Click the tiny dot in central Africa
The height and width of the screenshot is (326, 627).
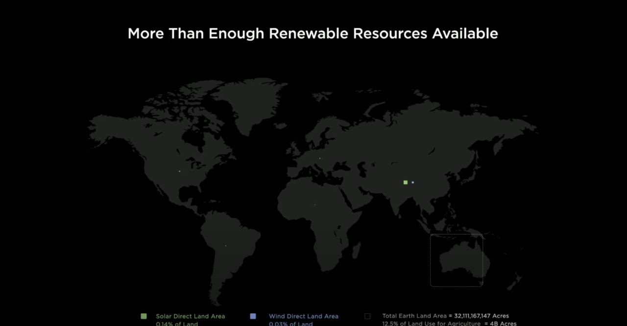[x=314, y=205]
